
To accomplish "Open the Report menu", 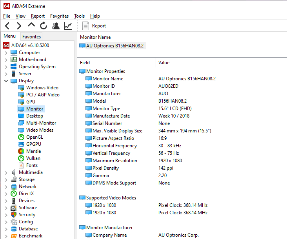I will (38, 16).
